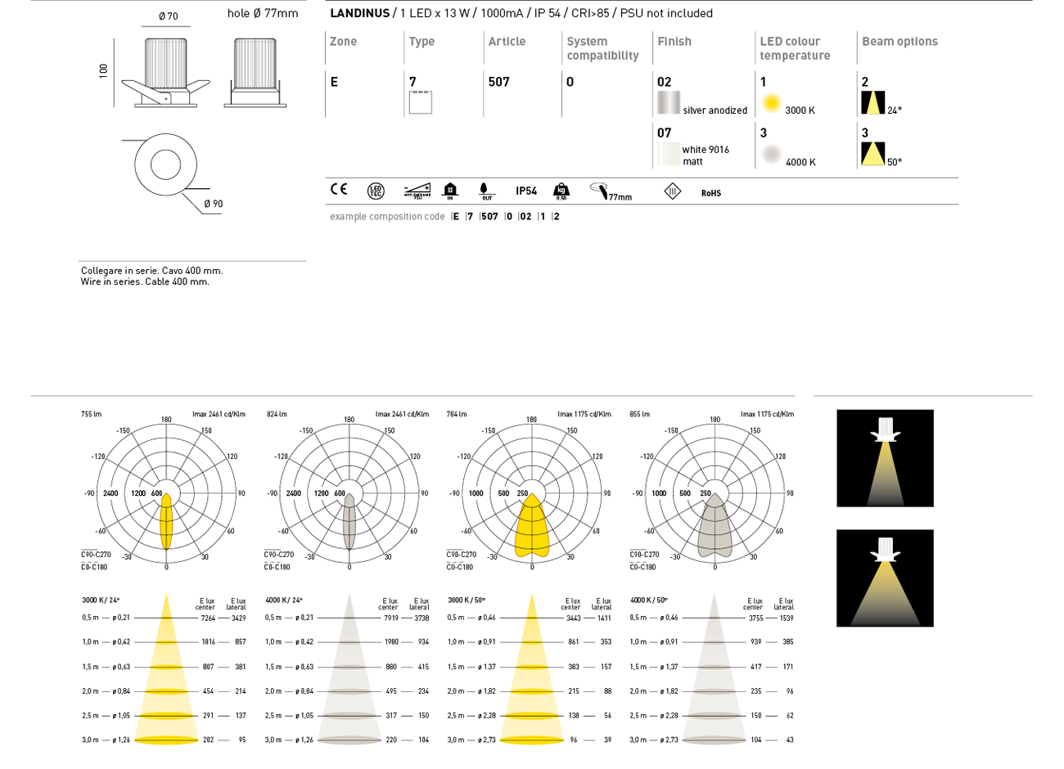The image size is (1064, 769).
Task: Click the 3755 E lux center value
Action: coord(756,618)
